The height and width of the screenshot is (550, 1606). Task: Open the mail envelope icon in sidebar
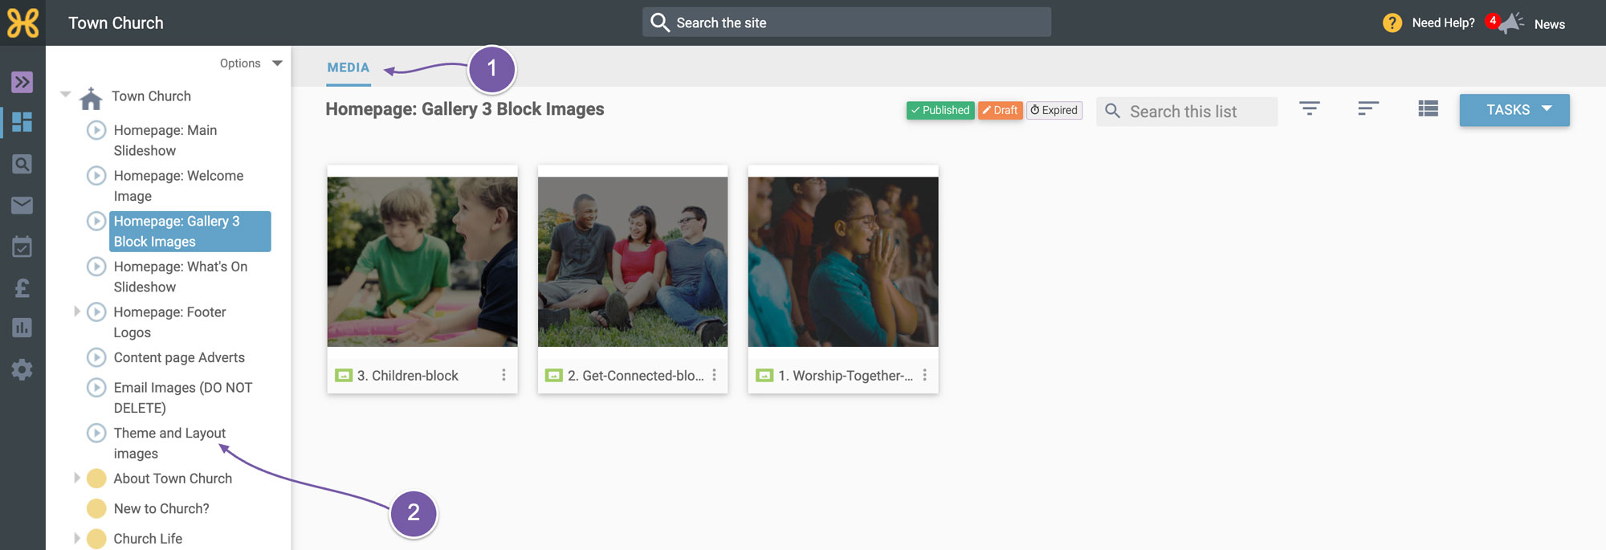22,206
